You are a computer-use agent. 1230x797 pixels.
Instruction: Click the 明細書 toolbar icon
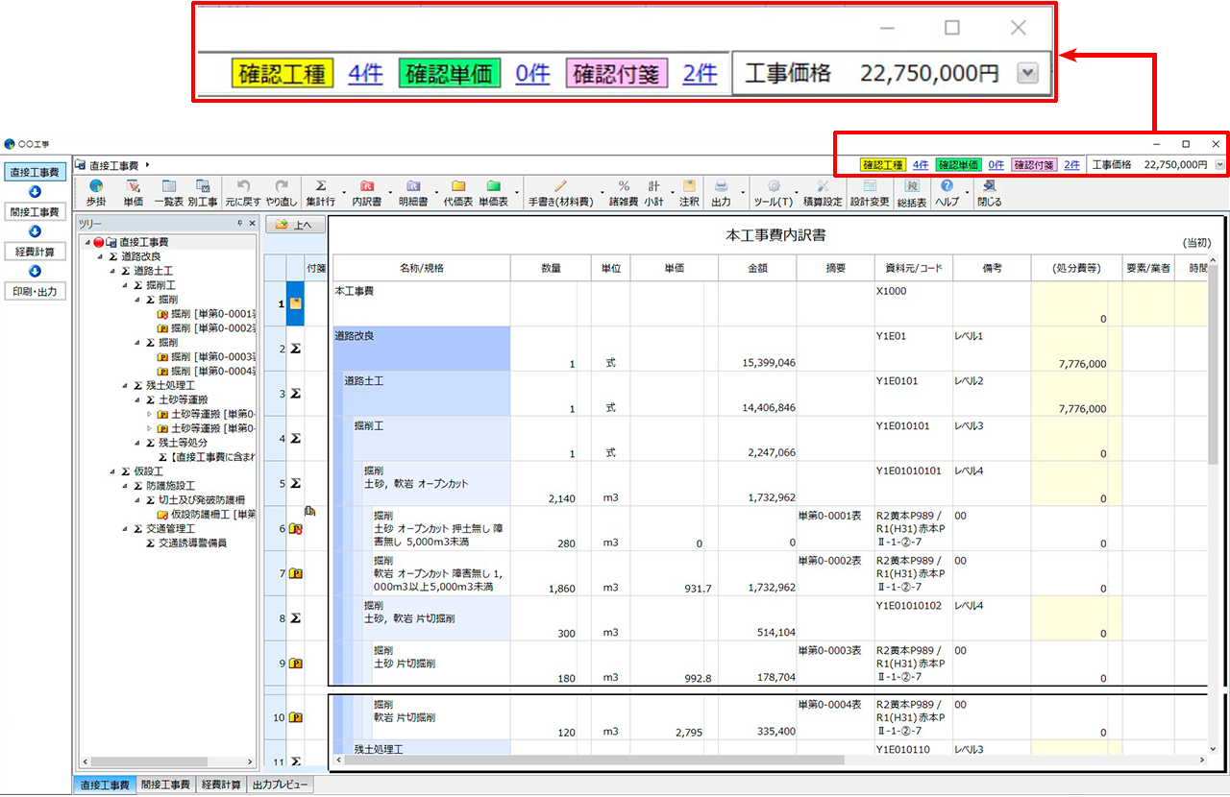click(412, 193)
